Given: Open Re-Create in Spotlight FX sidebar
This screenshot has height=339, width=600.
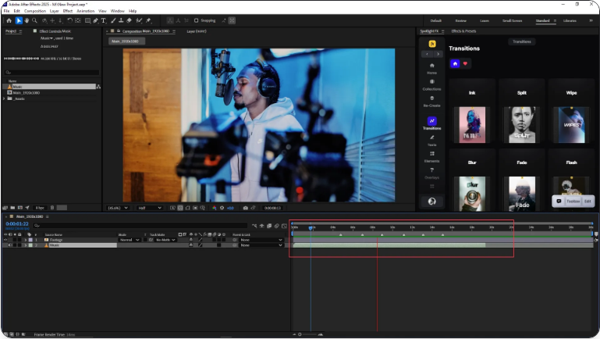Looking at the screenshot, I should 431,101.
